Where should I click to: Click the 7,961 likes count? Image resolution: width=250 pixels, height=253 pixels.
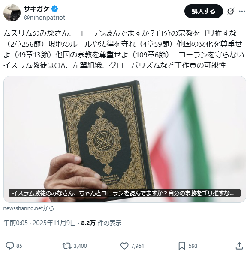point(137,246)
